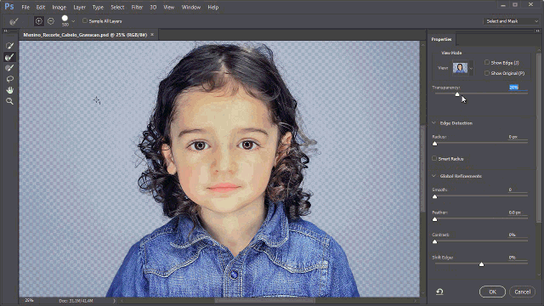544x306 pixels.
Task: Click the Radius value field
Action: (x=518, y=137)
